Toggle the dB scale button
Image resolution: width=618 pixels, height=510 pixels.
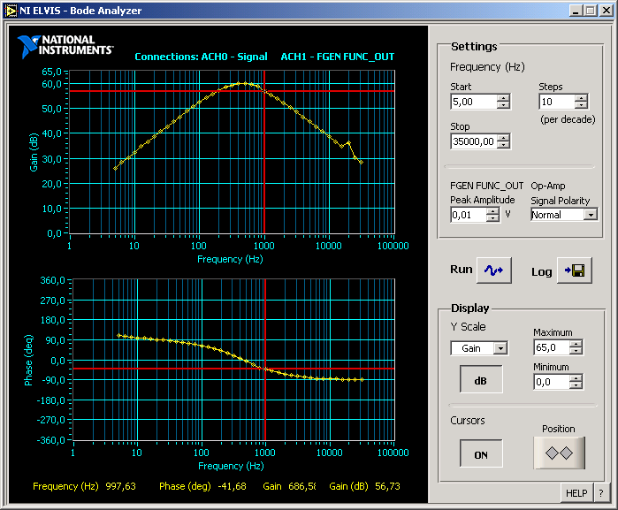pyautogui.click(x=481, y=379)
